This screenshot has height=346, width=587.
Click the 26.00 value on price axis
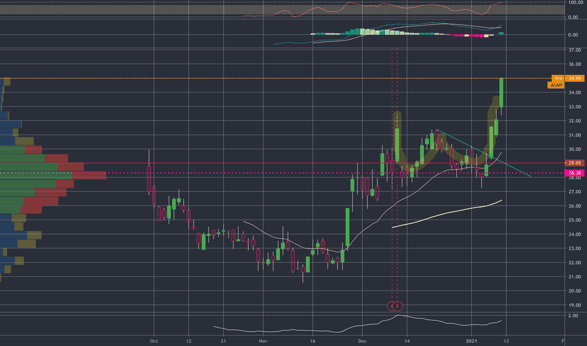tap(574, 206)
